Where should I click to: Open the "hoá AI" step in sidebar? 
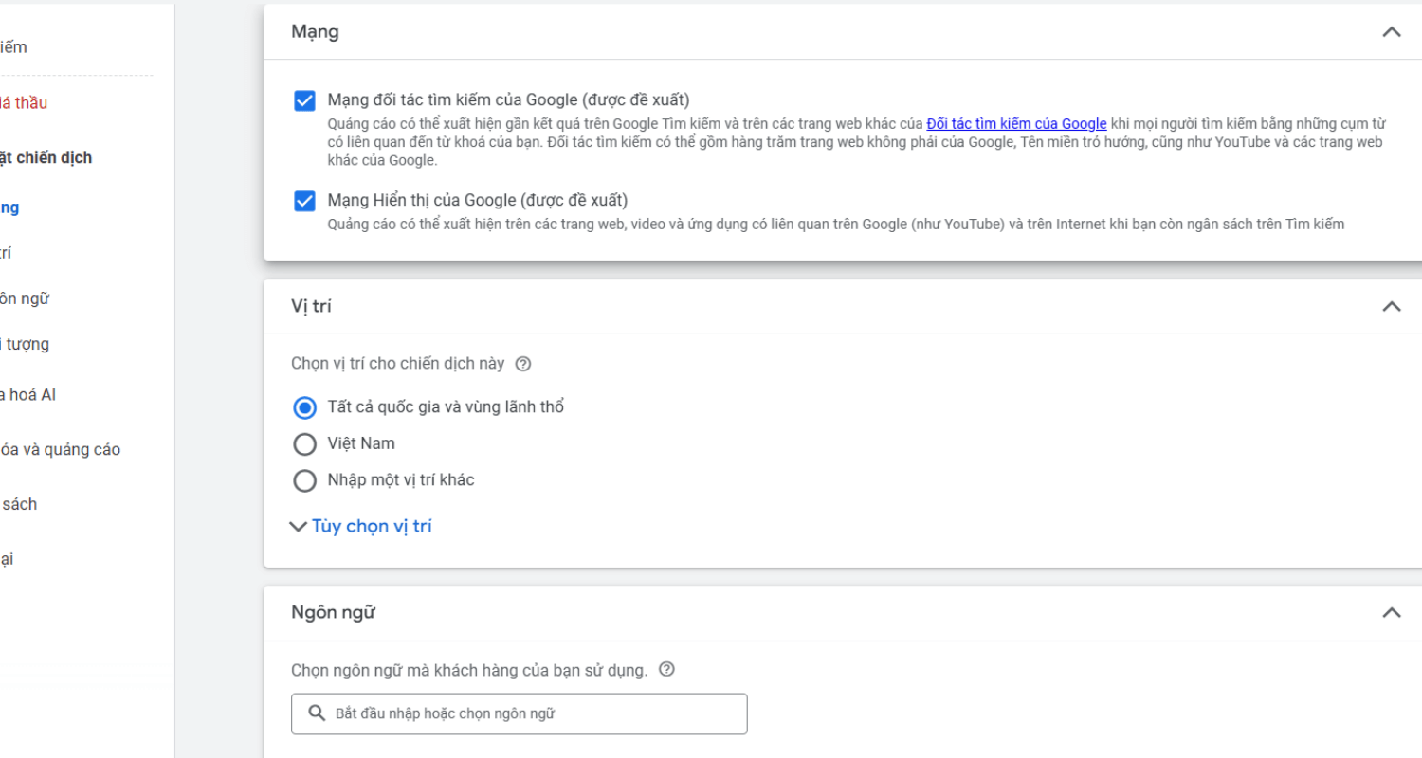[28, 395]
